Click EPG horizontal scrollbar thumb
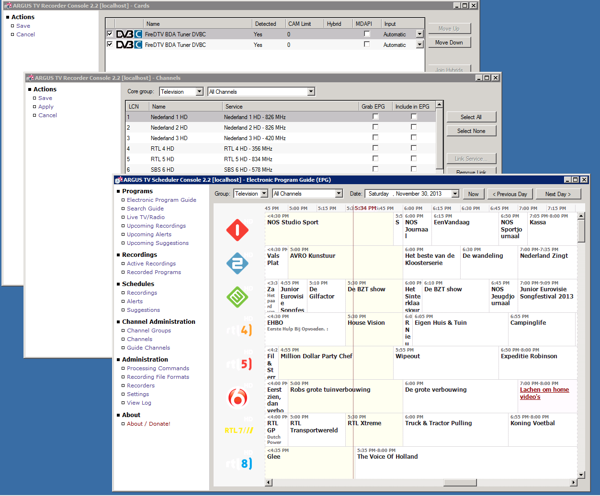Screen dimensions: 600x496 (460, 482)
